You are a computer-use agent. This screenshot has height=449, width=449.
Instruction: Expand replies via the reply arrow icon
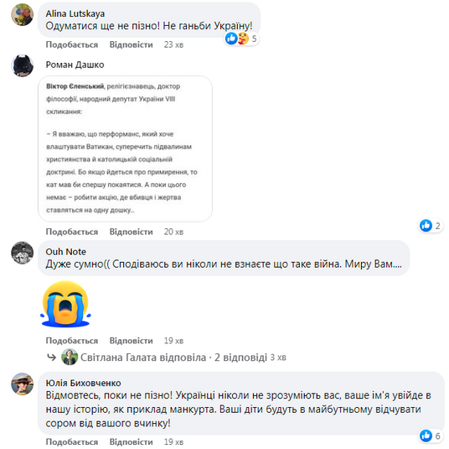coord(52,358)
